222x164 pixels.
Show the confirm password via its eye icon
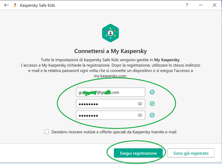(x=140, y=115)
